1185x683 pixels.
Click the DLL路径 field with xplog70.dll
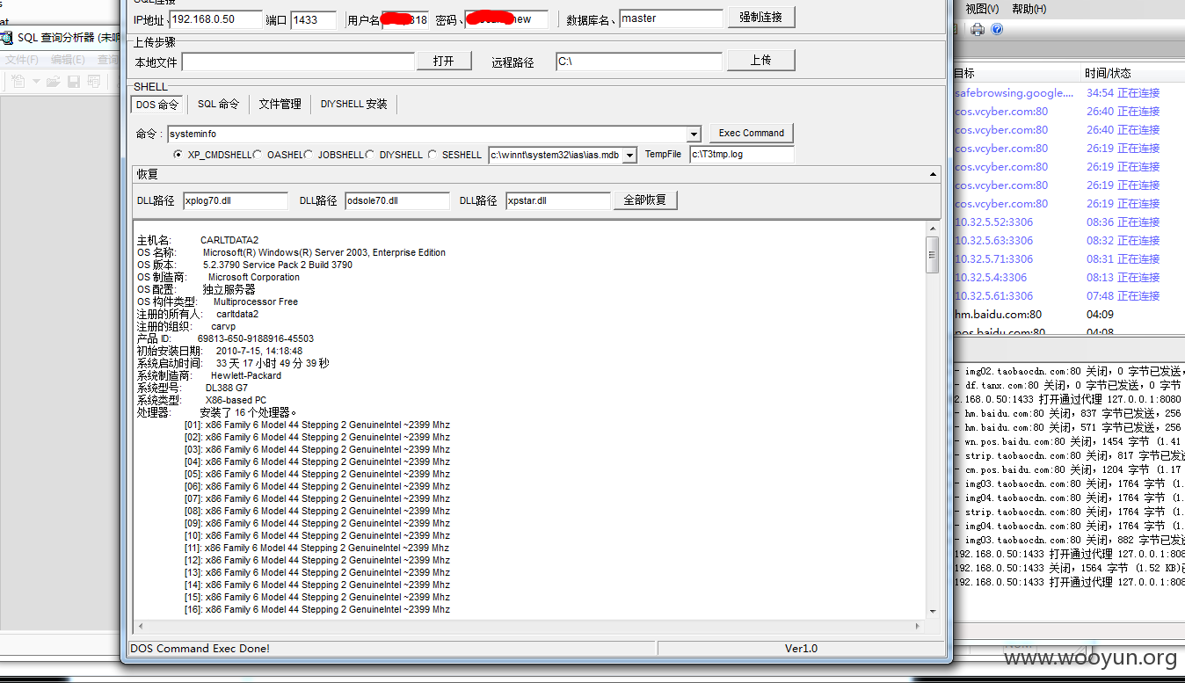(236, 200)
